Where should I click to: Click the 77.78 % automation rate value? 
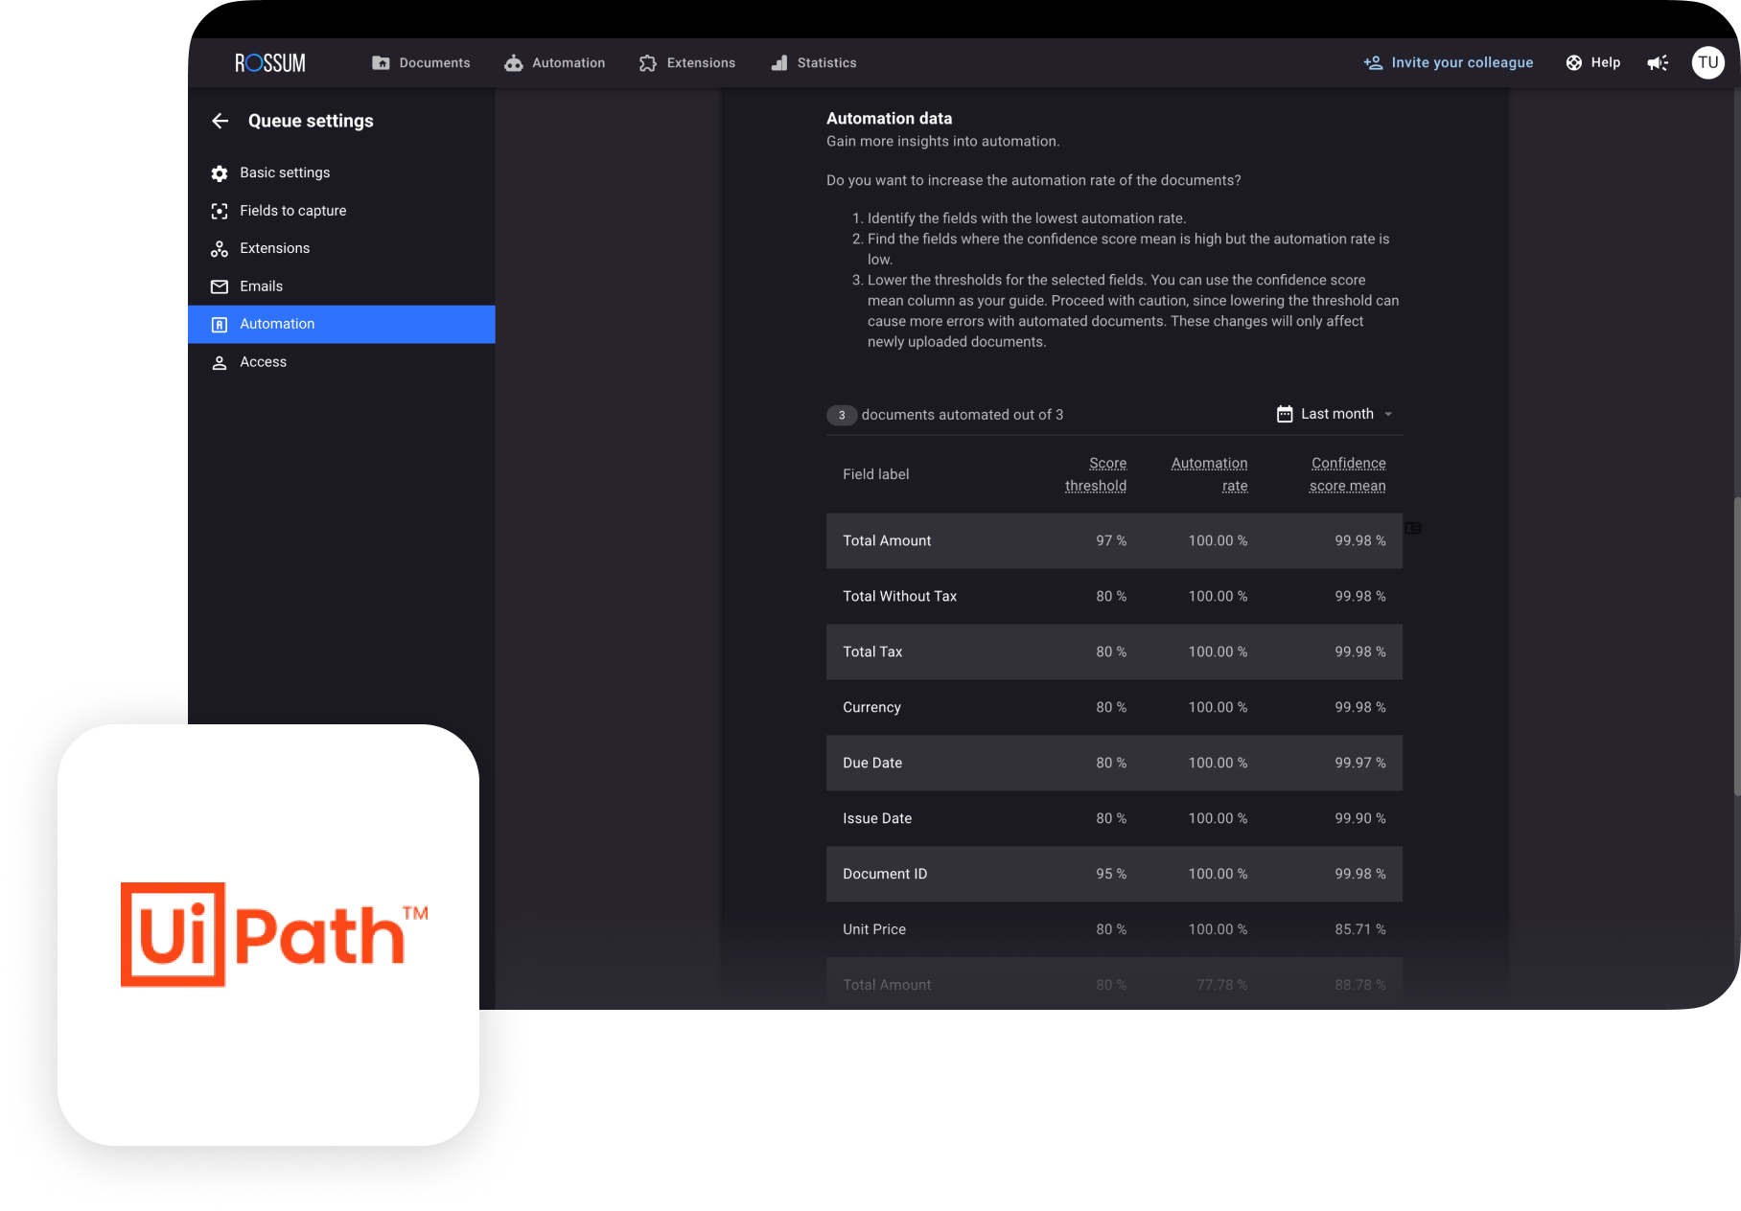1221,986
